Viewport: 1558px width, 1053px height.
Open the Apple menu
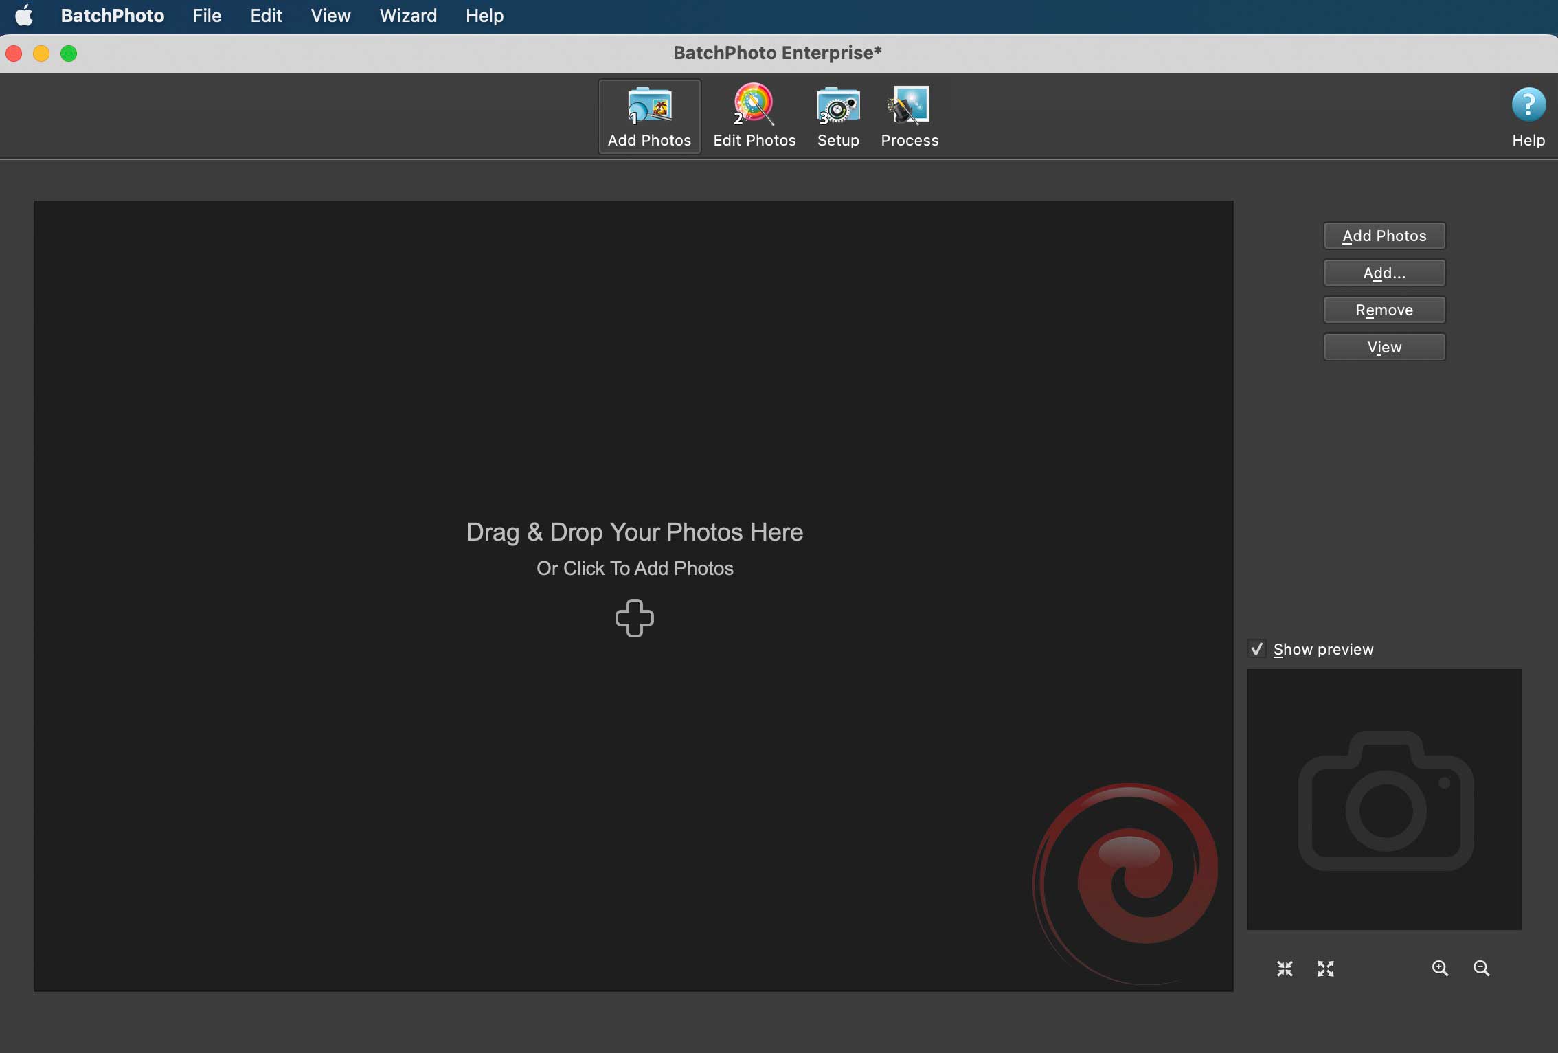[25, 15]
